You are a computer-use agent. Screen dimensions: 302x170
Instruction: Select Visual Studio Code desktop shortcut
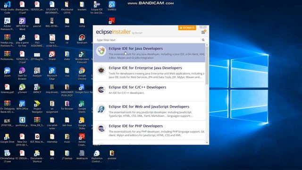pos(8,8)
